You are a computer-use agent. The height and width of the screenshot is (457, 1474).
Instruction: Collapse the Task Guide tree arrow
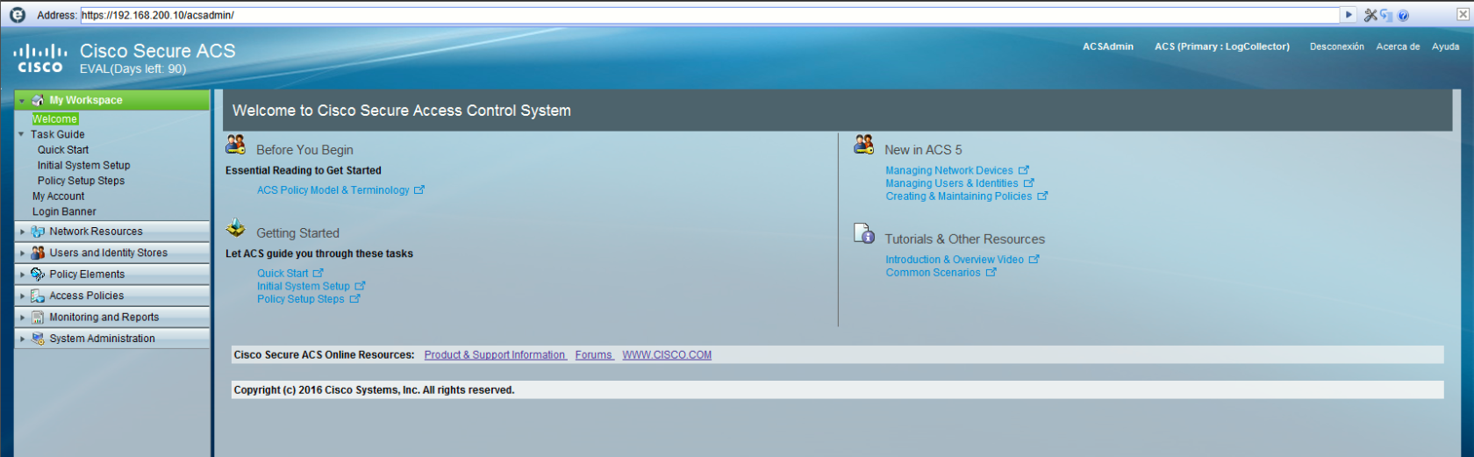click(21, 134)
